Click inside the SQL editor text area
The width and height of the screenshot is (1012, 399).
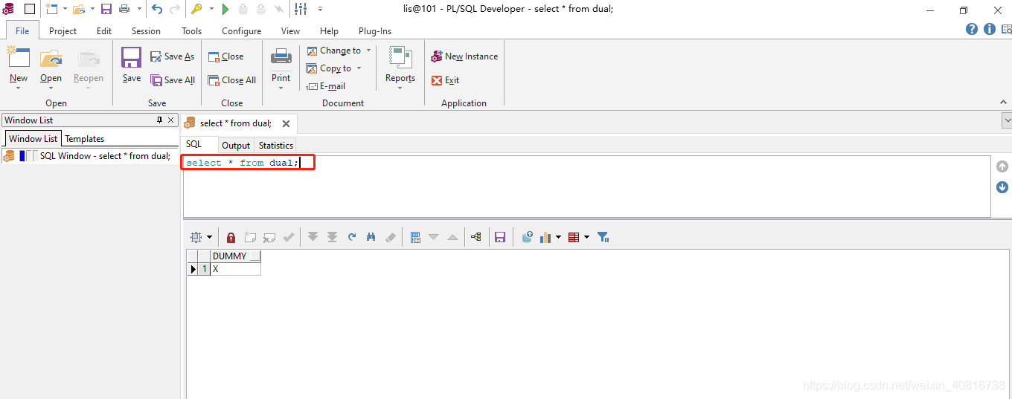coord(586,186)
